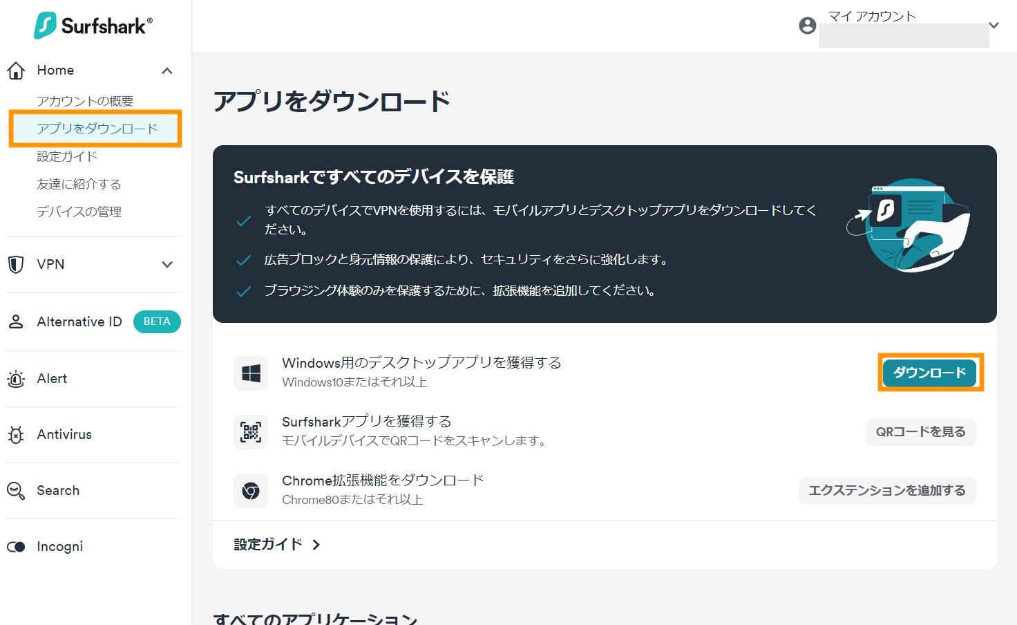Click the Windows logo icon
Image resolution: width=1017 pixels, height=625 pixels.
coord(251,373)
